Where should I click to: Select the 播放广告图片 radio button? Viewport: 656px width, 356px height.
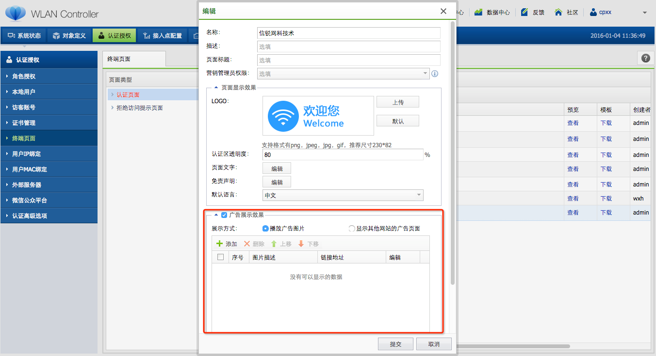click(265, 229)
